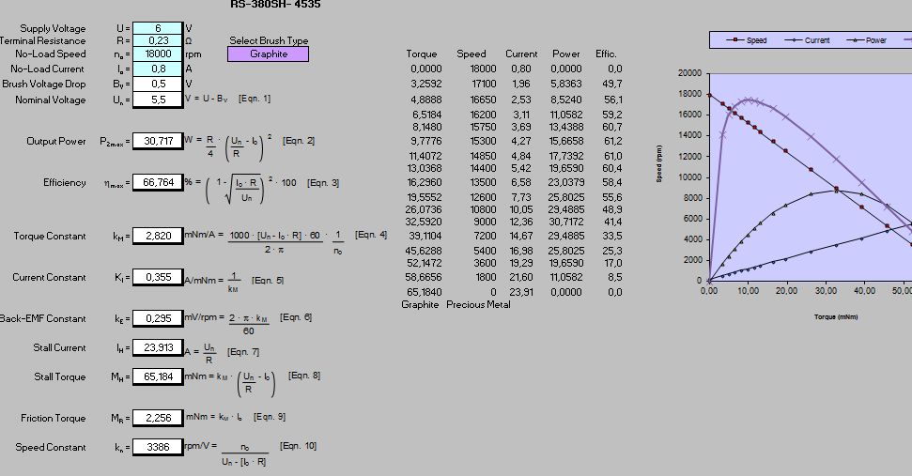Select the maximum Efficiency result cell

point(157,182)
